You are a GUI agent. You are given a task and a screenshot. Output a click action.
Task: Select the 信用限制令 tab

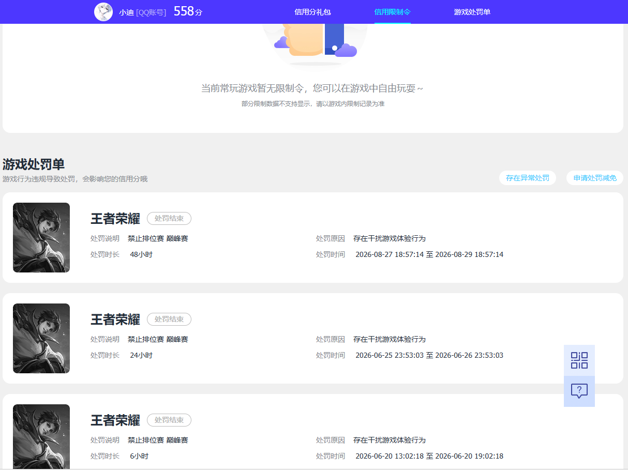point(393,12)
